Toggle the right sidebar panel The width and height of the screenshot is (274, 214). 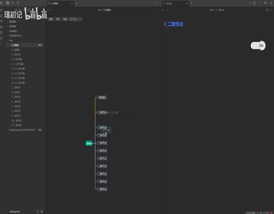pyautogui.click(x=254, y=3)
